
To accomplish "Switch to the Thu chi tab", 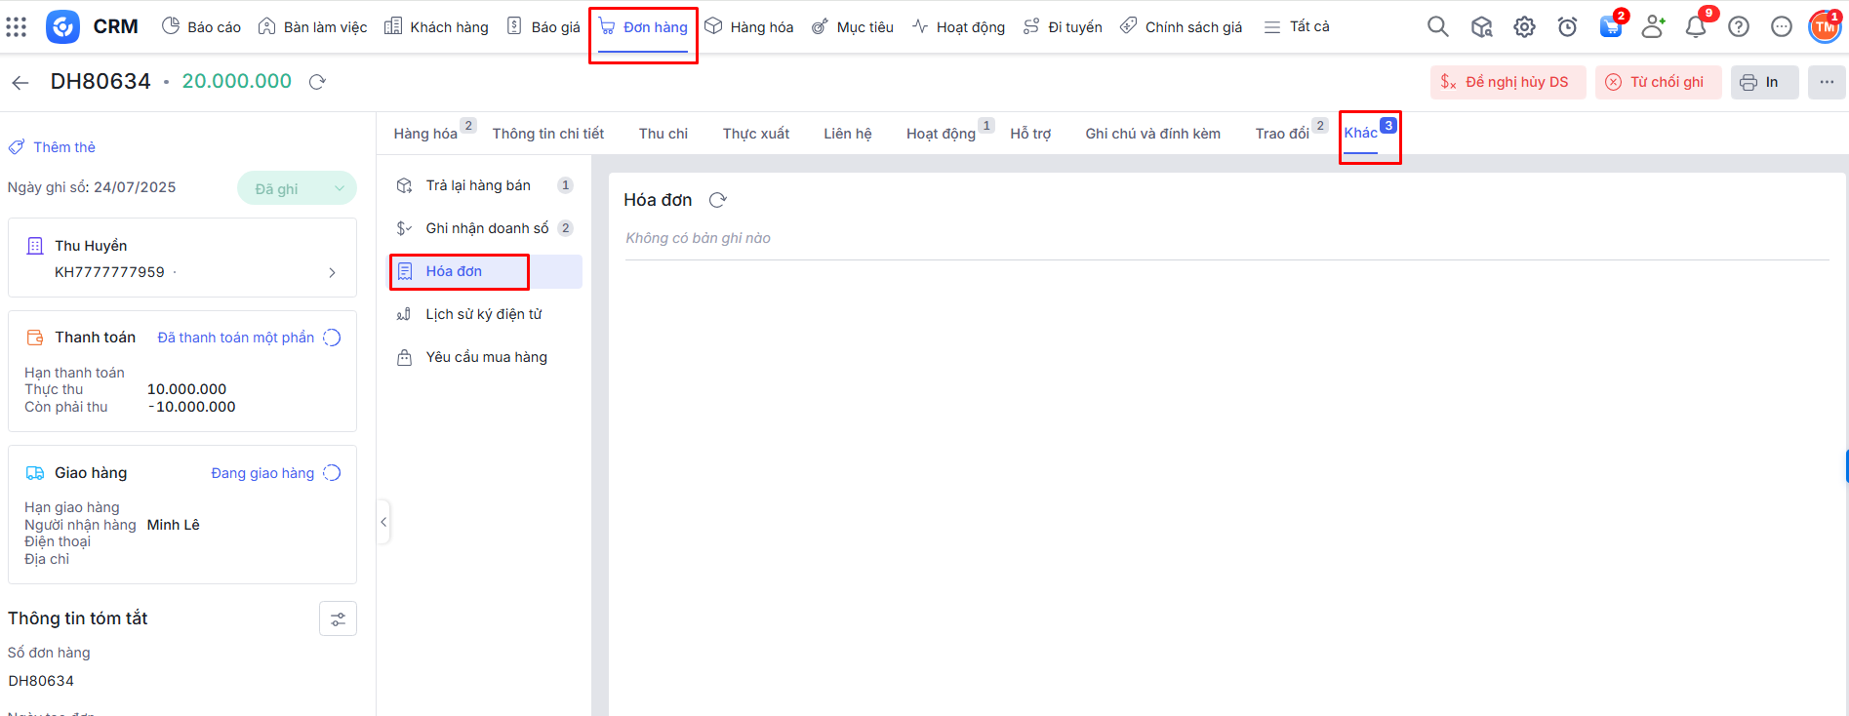I will (663, 134).
